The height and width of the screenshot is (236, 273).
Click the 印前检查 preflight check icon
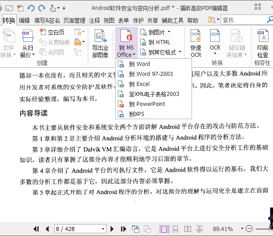(x=263, y=43)
